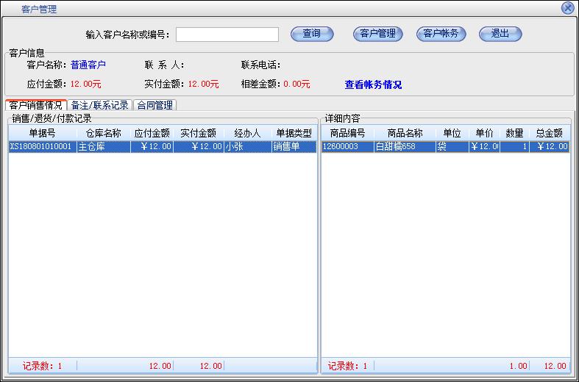
Task: Click the 经办人 column header
Action: point(247,133)
